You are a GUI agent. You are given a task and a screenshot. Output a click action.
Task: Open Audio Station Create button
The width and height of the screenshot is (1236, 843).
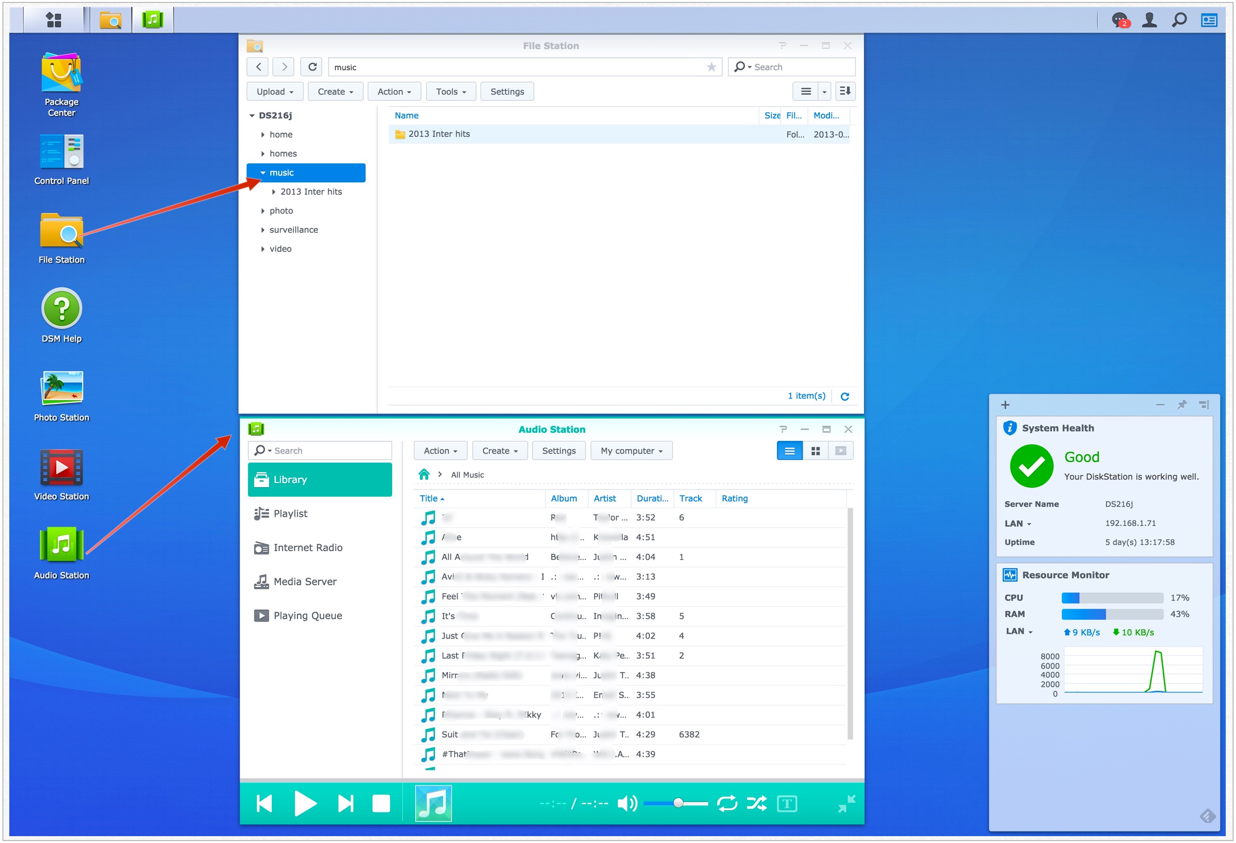tap(499, 451)
